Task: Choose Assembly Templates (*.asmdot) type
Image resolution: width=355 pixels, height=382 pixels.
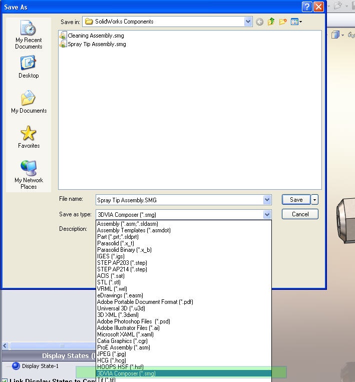Action: (x=183, y=230)
